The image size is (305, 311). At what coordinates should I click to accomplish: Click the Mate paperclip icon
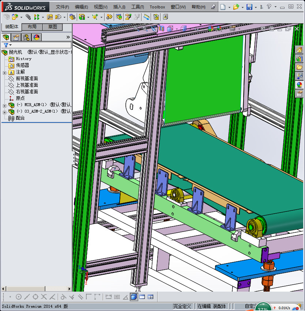[29, 17]
